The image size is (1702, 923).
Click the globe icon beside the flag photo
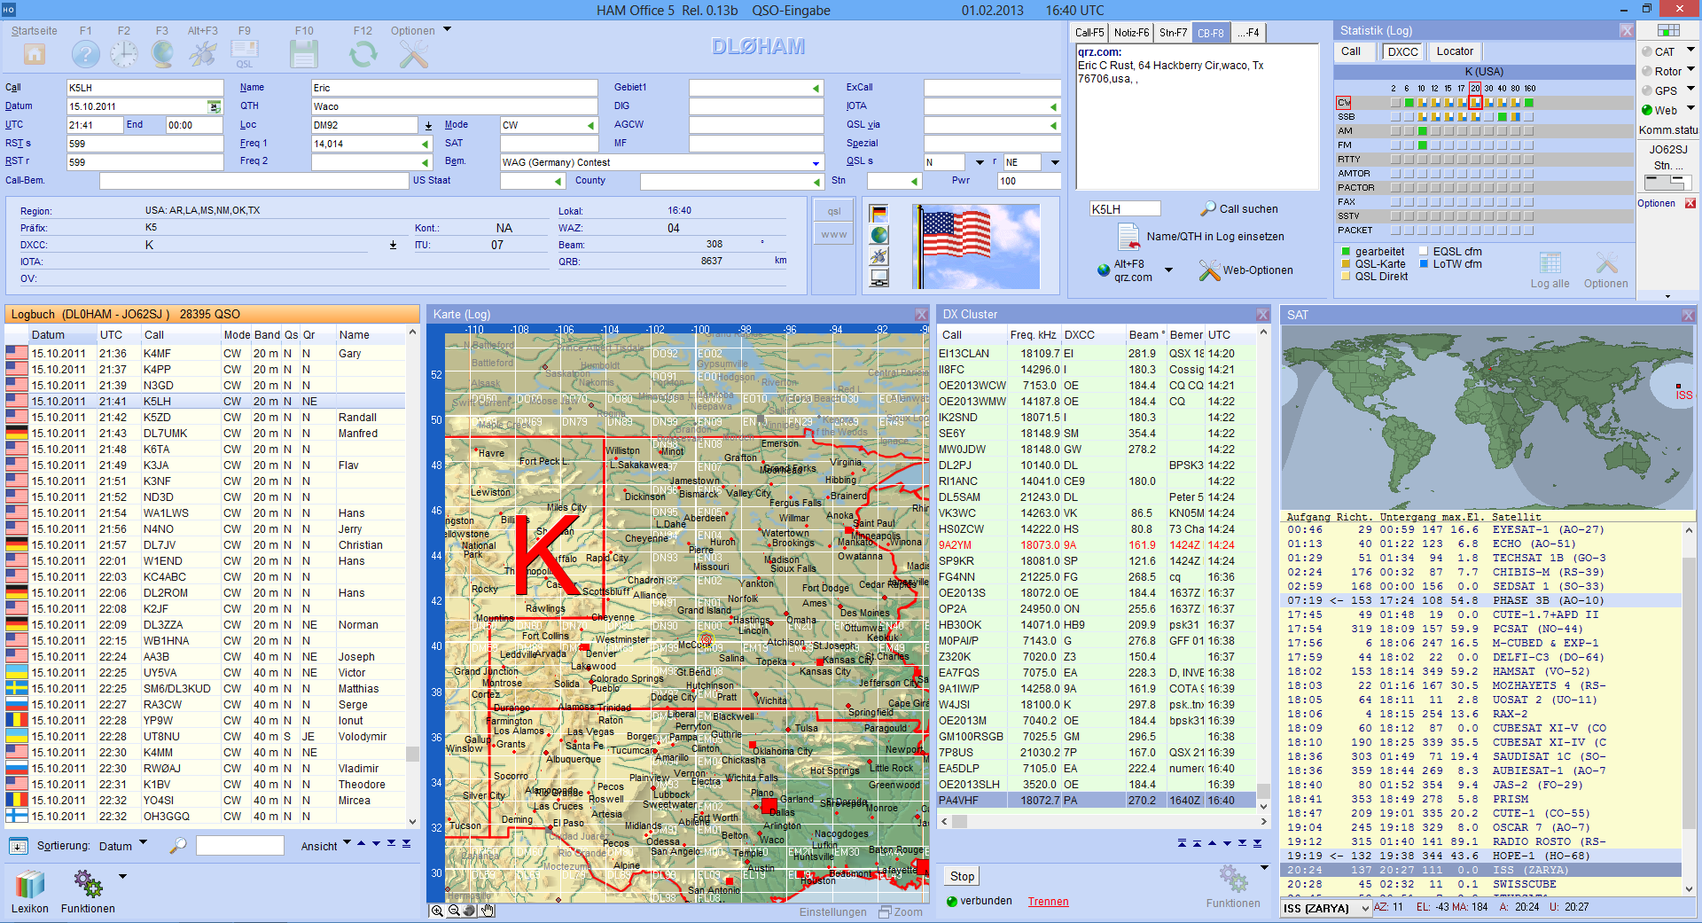pos(879,235)
